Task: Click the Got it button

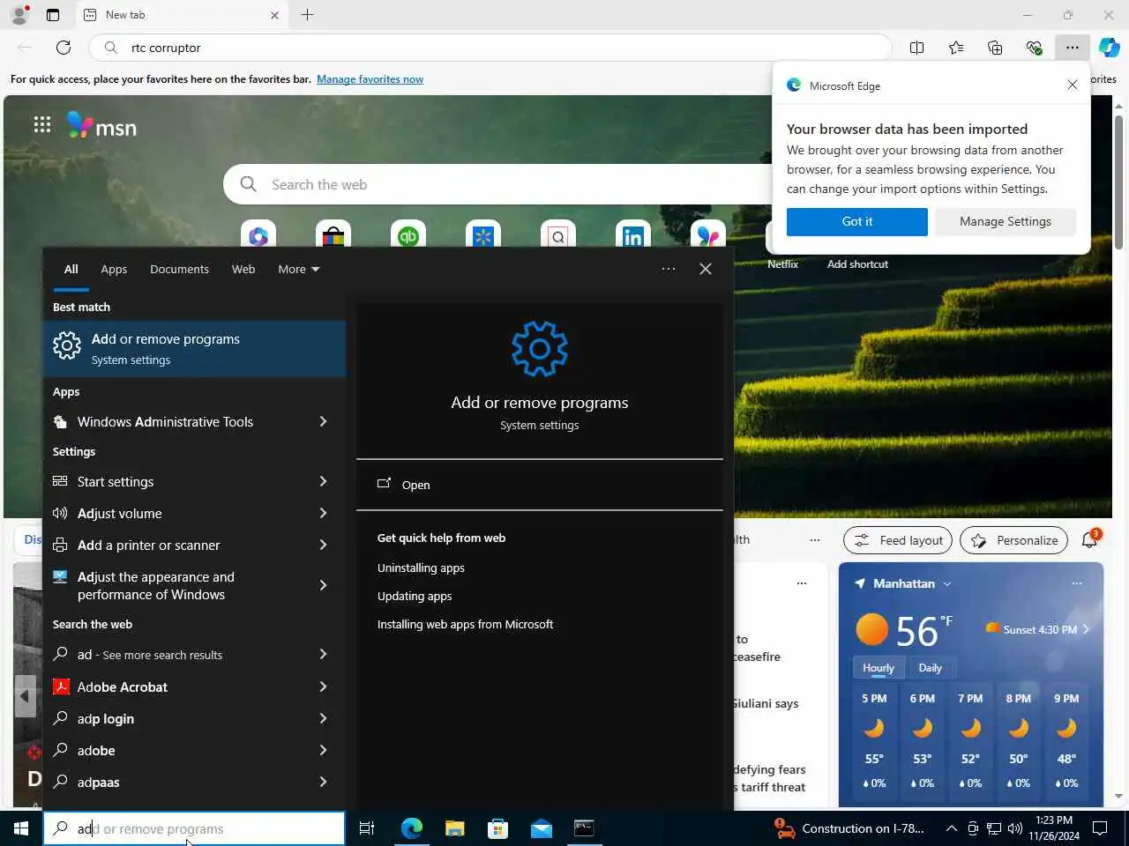Action: [x=857, y=222]
